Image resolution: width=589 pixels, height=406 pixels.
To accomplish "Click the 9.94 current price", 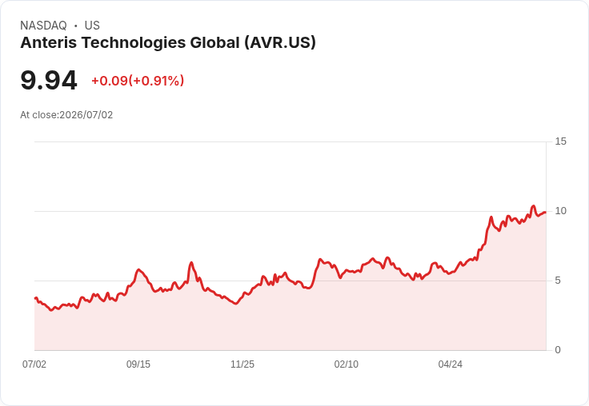I will (49, 80).
